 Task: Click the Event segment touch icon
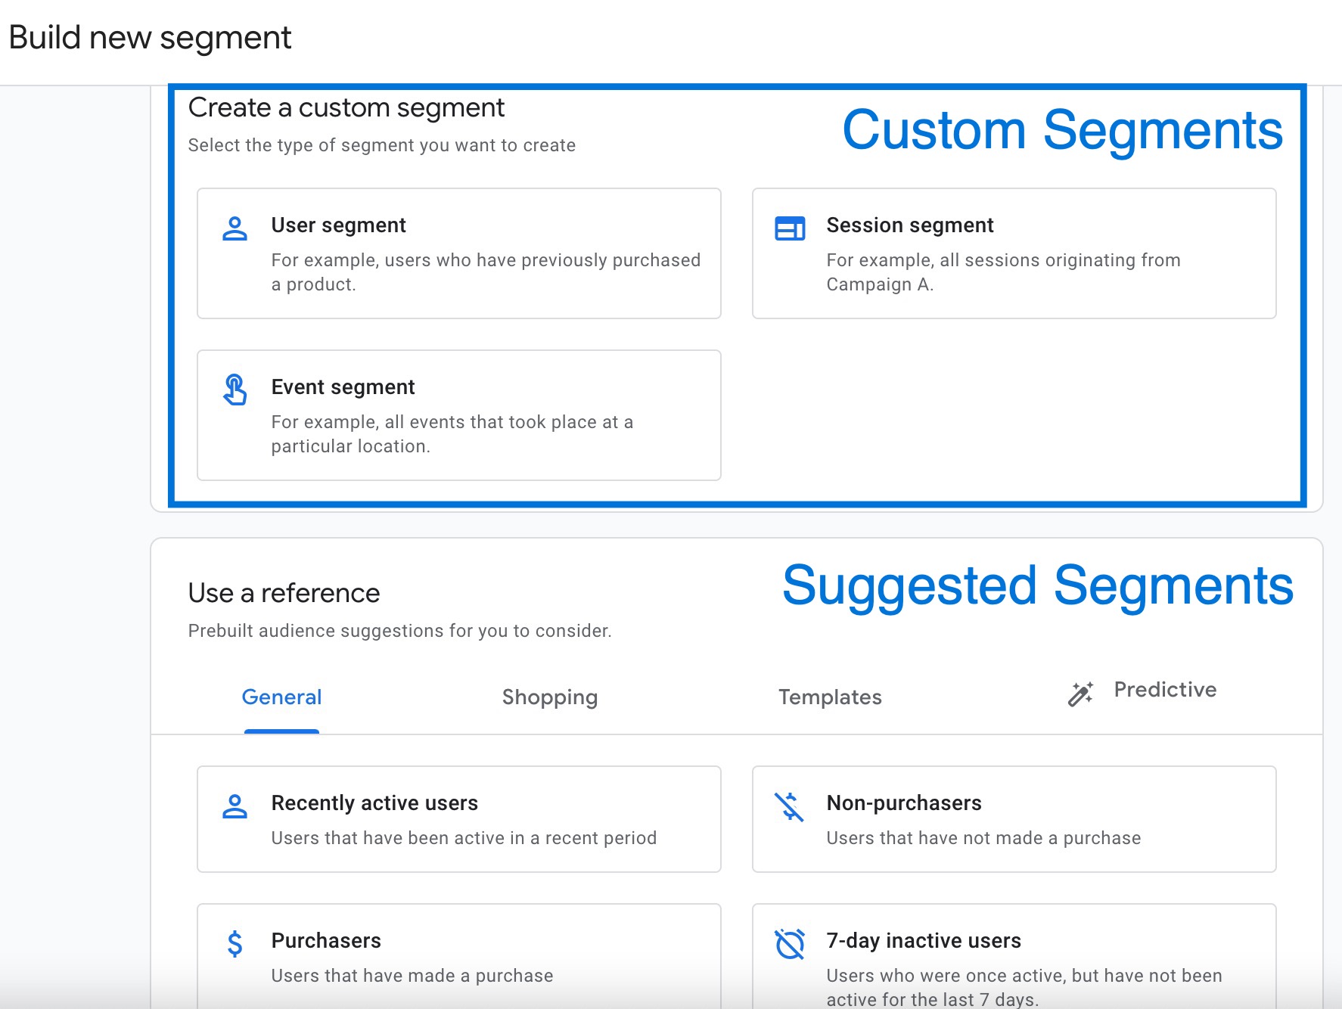tap(235, 390)
